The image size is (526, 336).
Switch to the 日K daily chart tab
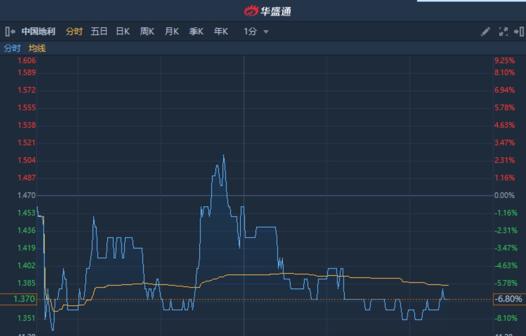click(x=122, y=31)
